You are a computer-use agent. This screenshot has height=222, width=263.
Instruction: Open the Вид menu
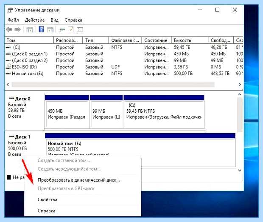point(55,20)
